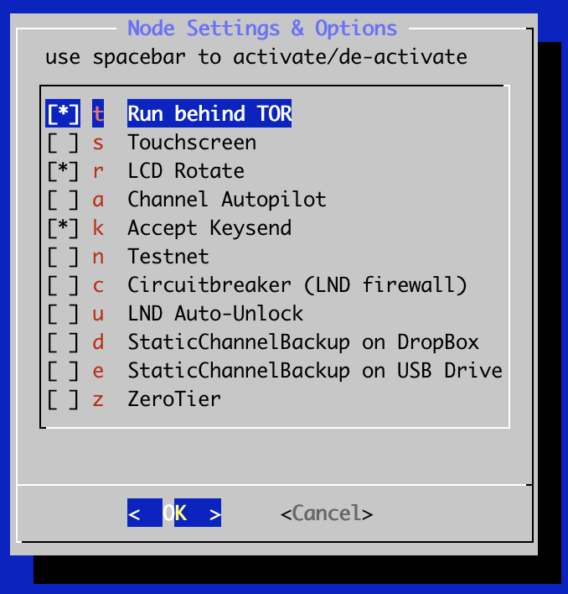Click the red hotkey letter 'k'
Viewport: 568px width, 594px height.
(98, 228)
